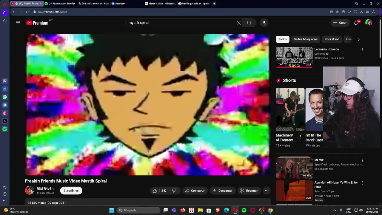Run search with the magnifier button
The width and height of the screenshot is (382, 215).
[x=249, y=23]
